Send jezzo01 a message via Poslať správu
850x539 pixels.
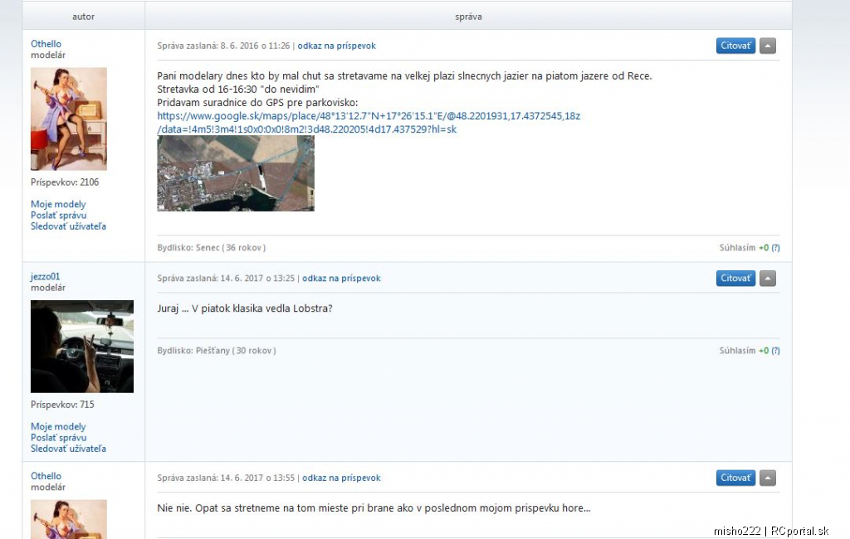pyautogui.click(x=59, y=438)
